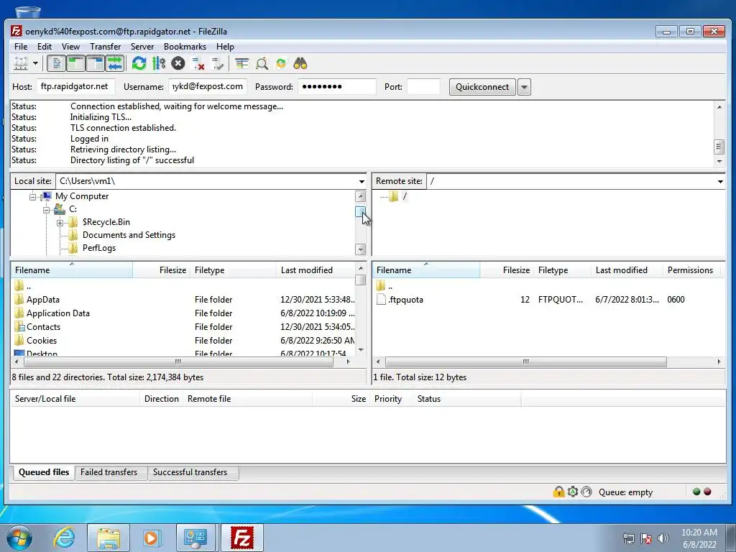This screenshot has width=736, height=552.
Task: Click the local parent directory folder icon
Action: click(19, 285)
